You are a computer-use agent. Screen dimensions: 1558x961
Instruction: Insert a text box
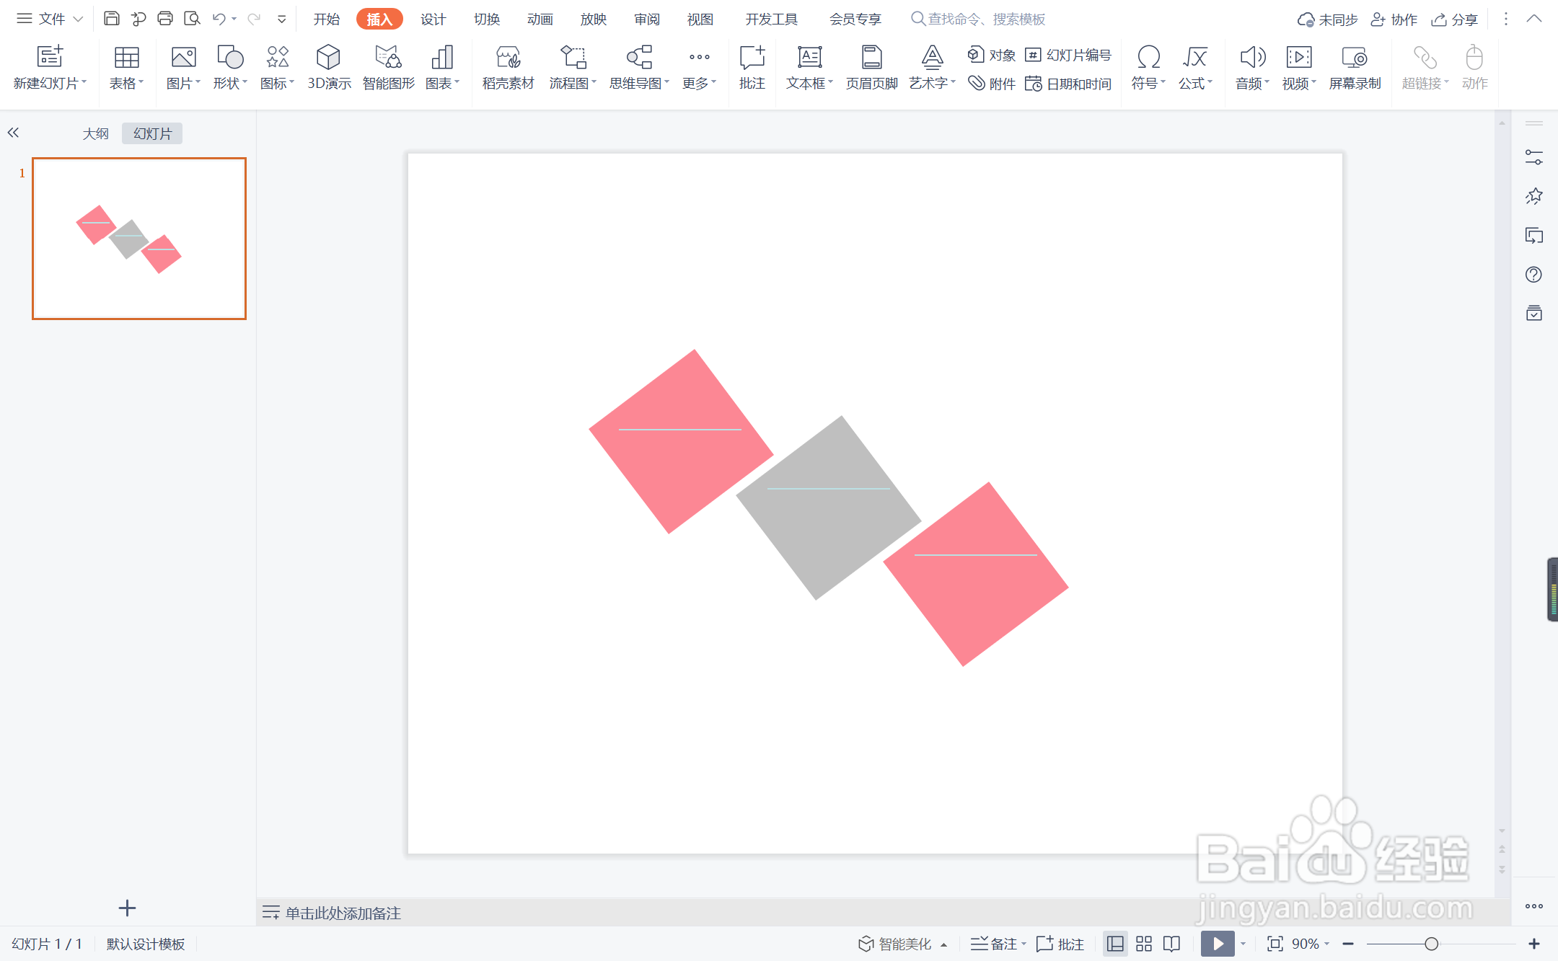click(x=809, y=67)
